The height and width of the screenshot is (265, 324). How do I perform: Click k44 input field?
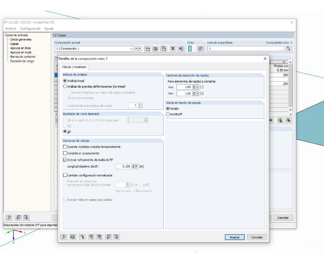click(184, 87)
